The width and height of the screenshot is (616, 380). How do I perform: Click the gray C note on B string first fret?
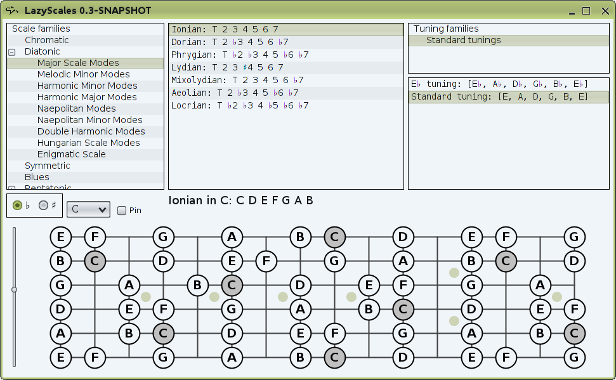tap(95, 261)
